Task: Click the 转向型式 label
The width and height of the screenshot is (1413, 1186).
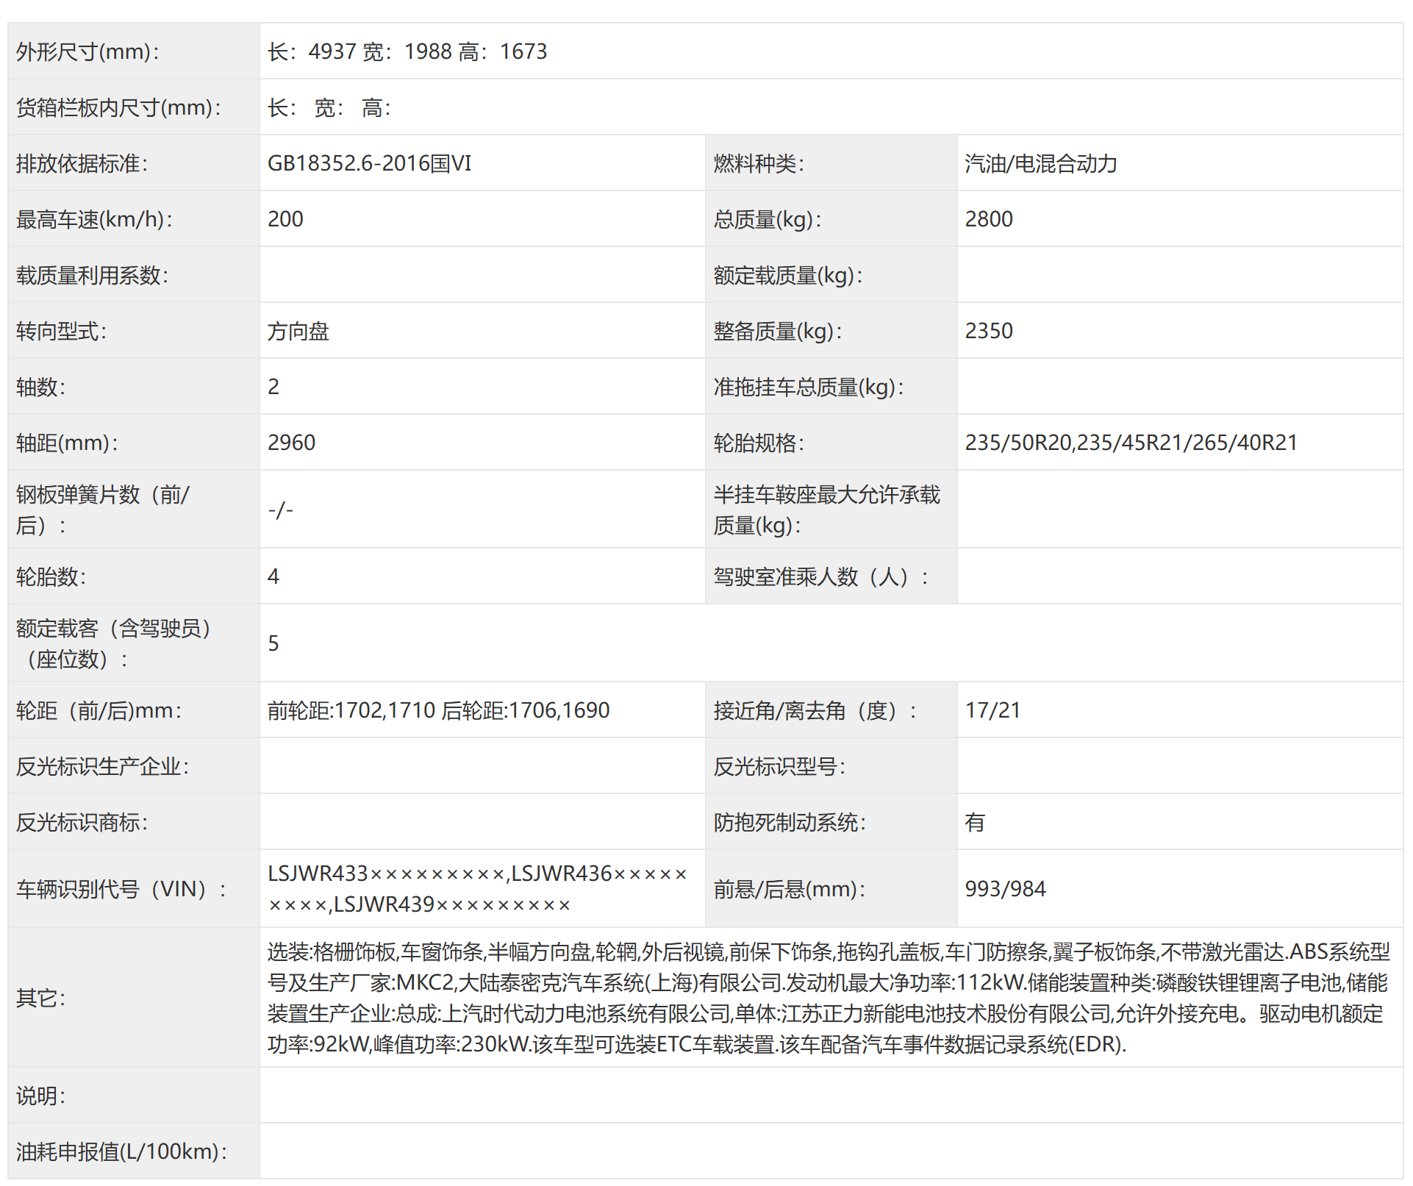Action: (x=61, y=331)
